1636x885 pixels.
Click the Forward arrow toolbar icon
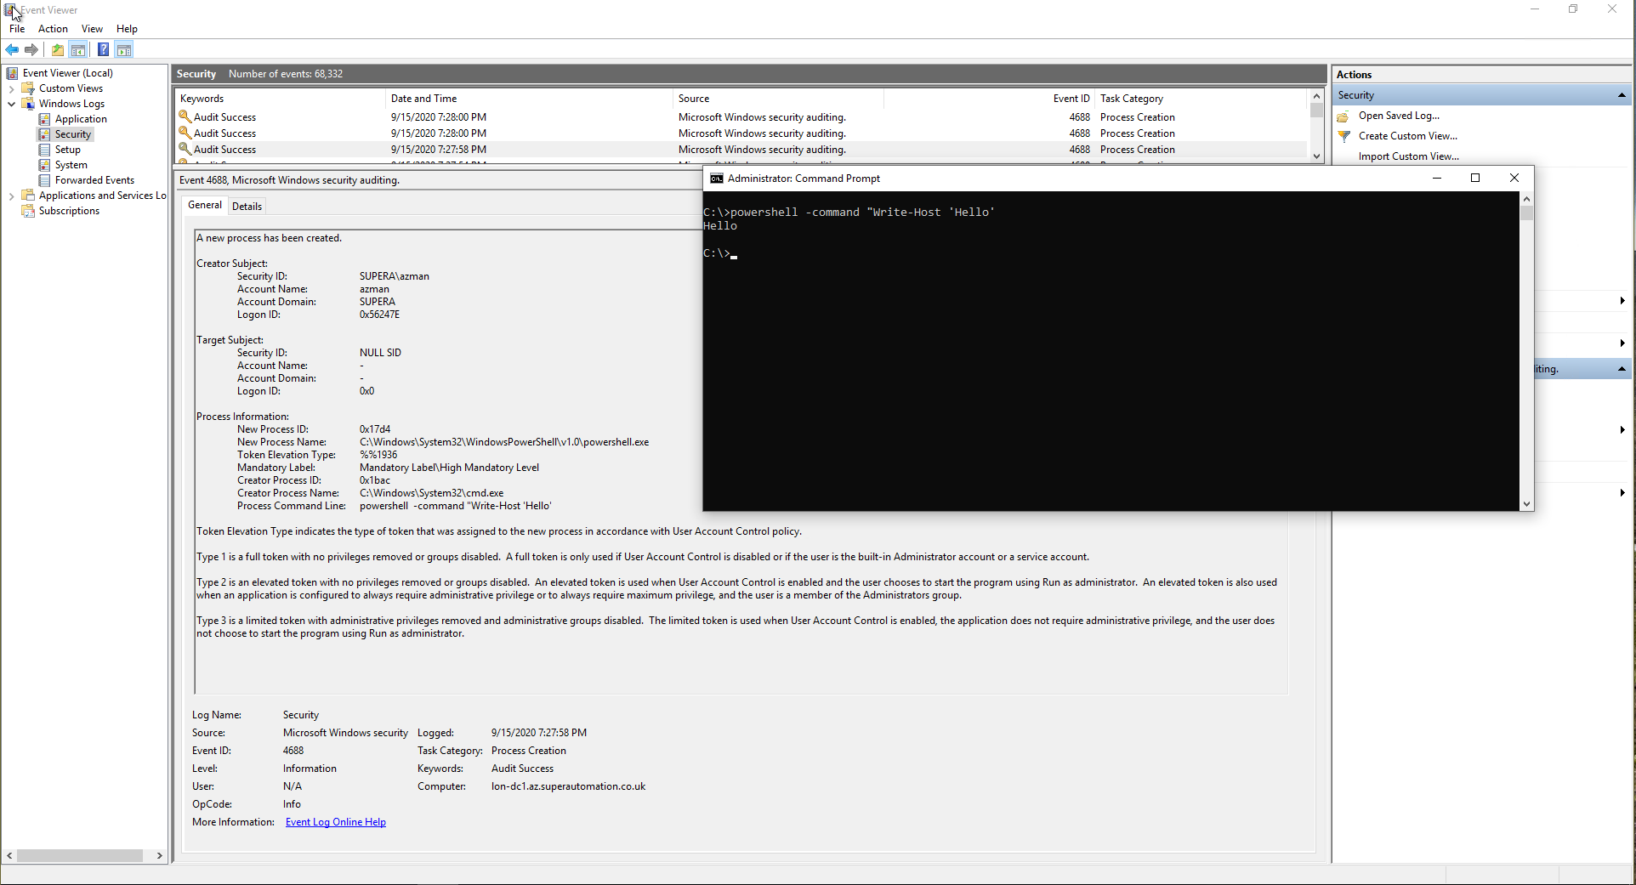(31, 49)
